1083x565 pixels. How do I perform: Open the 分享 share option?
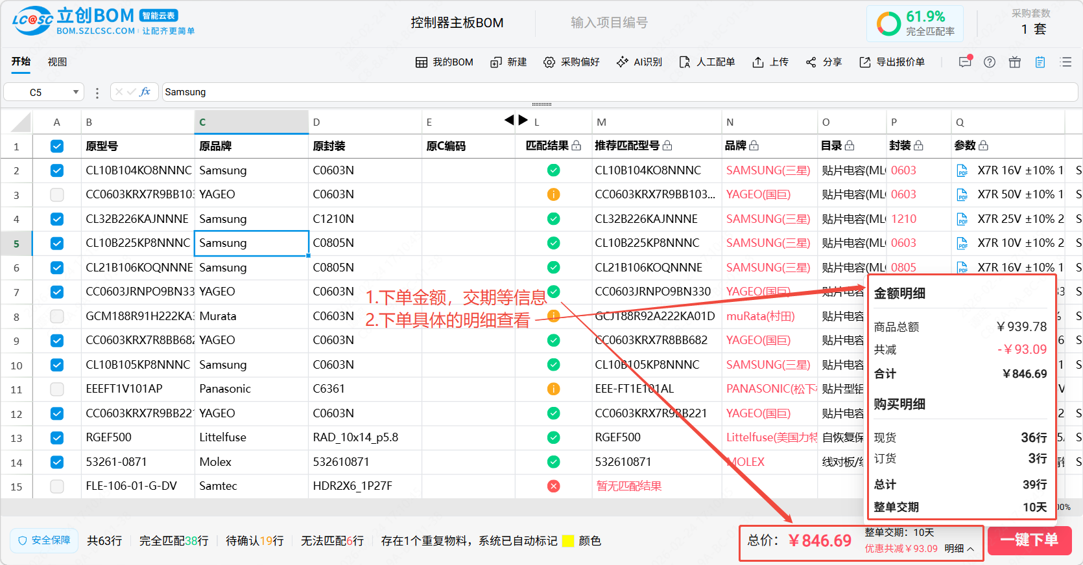(824, 62)
